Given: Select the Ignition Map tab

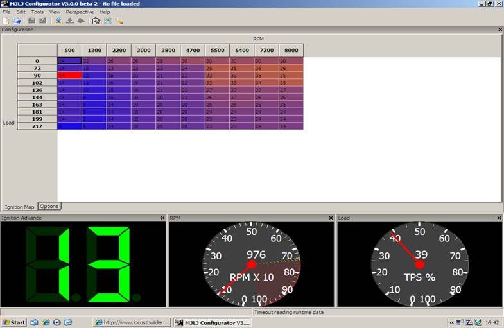Looking at the screenshot, I should point(19,207).
